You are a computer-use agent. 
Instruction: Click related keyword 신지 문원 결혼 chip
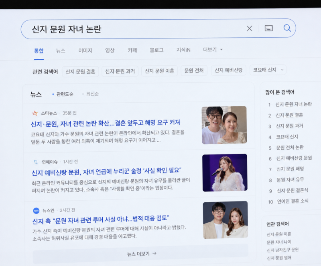80,71
